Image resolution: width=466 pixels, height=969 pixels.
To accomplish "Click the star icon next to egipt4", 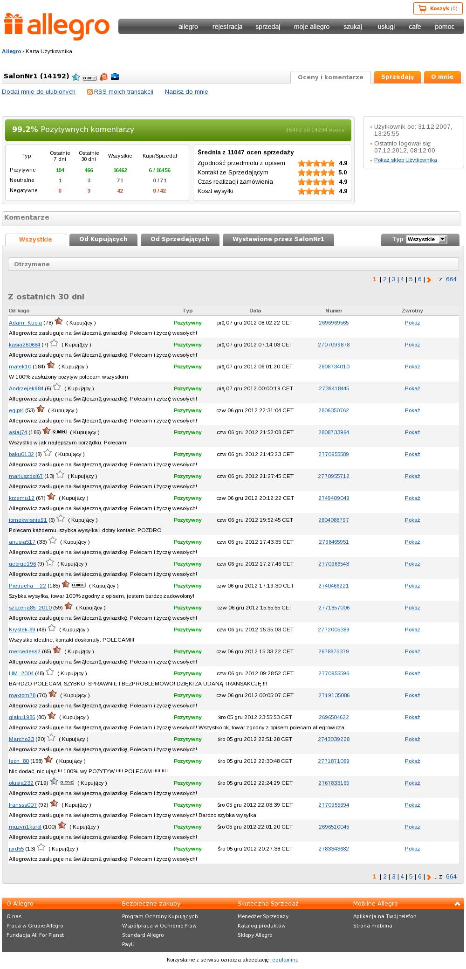I will [x=41, y=409].
